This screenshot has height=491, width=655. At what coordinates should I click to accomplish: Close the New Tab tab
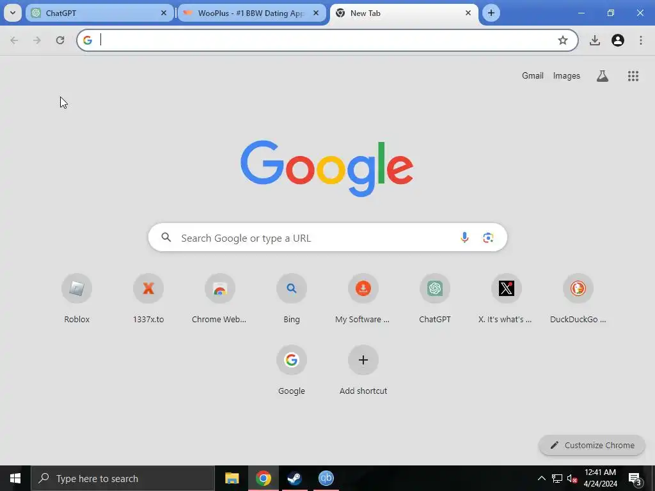(x=468, y=13)
